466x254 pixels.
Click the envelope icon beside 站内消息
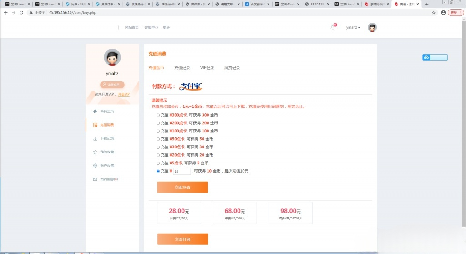point(95,179)
